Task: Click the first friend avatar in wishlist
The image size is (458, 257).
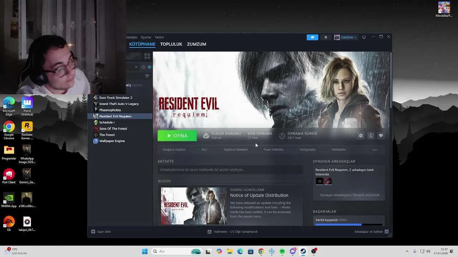Action: tap(319, 181)
